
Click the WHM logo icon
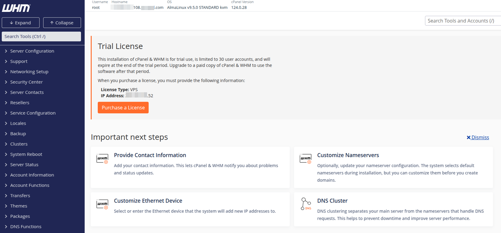point(16,8)
